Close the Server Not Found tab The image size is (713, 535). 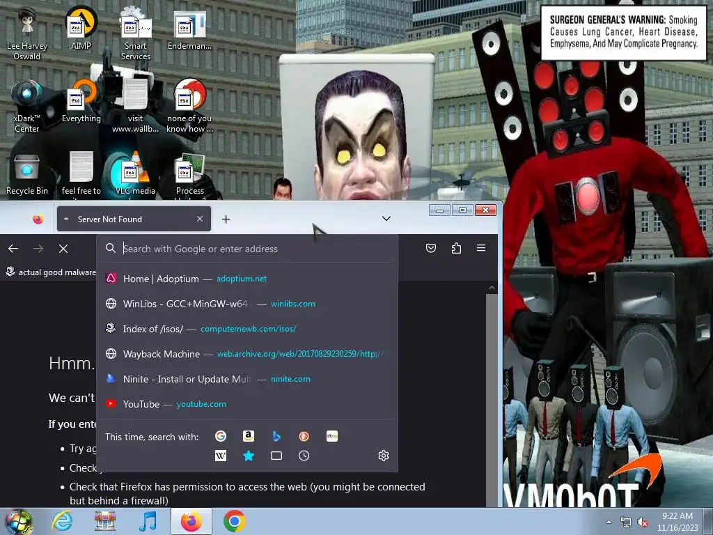(200, 219)
